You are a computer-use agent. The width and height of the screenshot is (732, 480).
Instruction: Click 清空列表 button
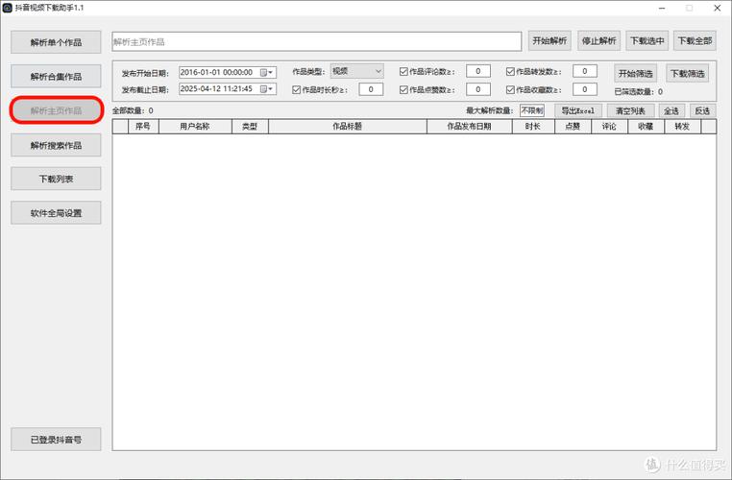(630, 110)
